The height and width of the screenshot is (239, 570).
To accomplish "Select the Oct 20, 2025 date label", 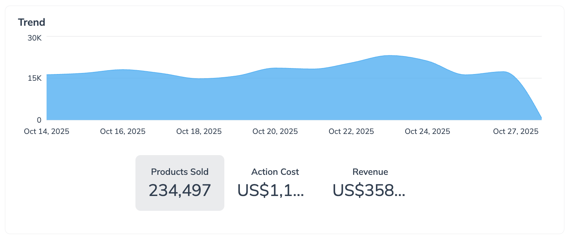I will pyautogui.click(x=275, y=131).
